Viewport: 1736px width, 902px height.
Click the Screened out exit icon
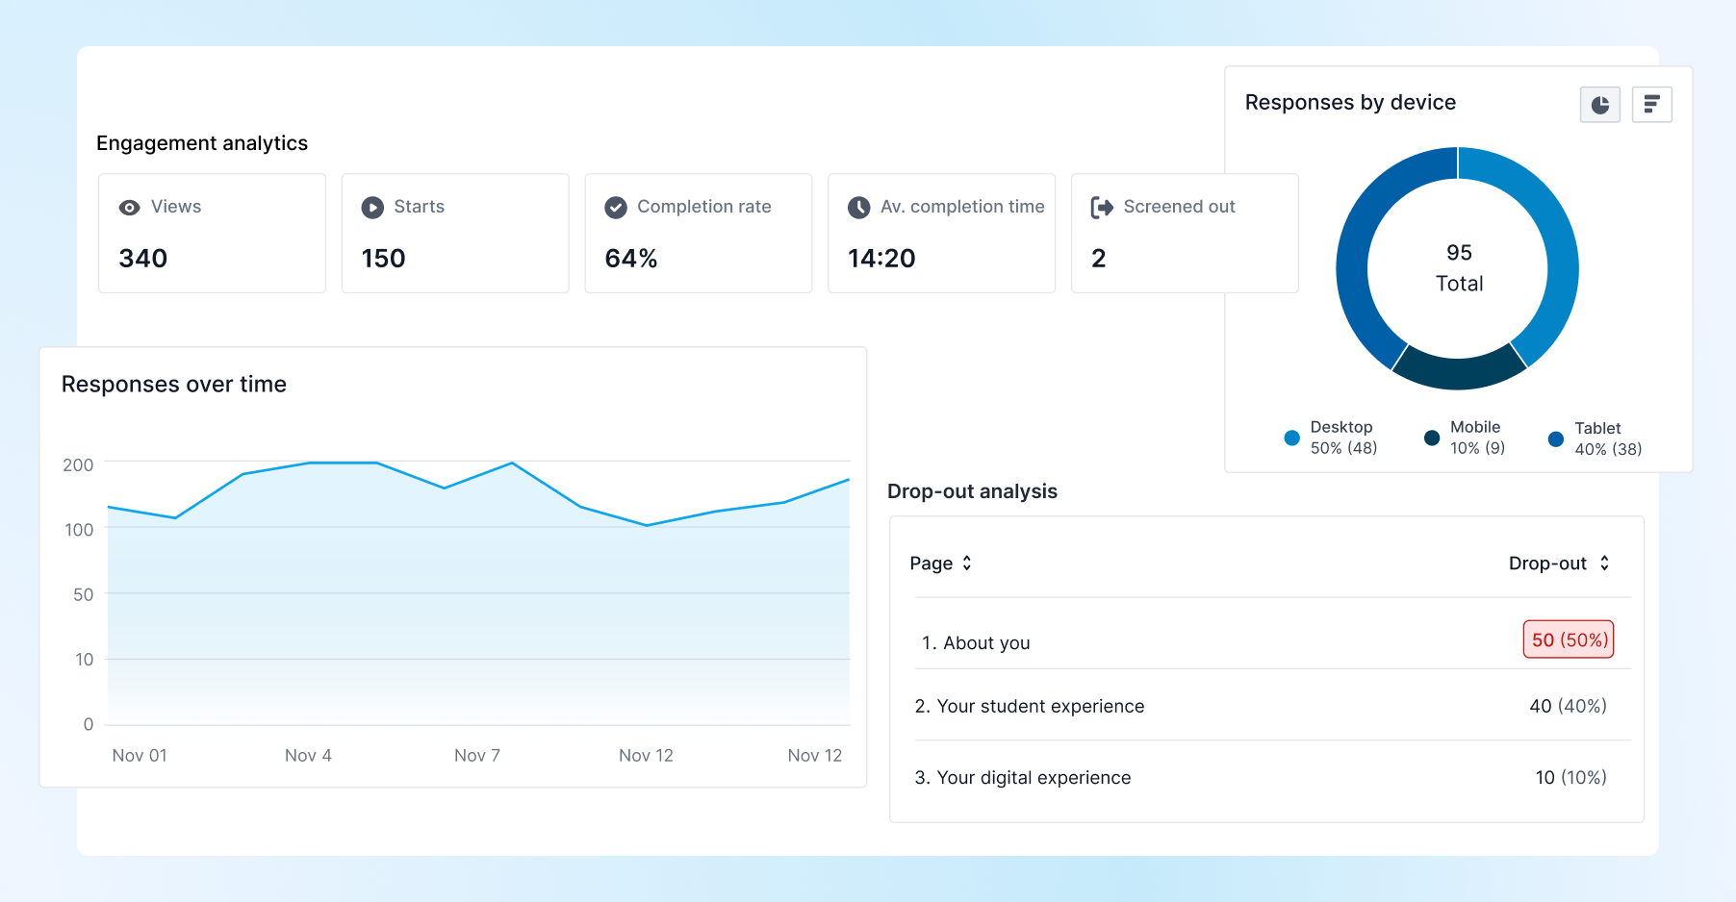click(x=1102, y=208)
